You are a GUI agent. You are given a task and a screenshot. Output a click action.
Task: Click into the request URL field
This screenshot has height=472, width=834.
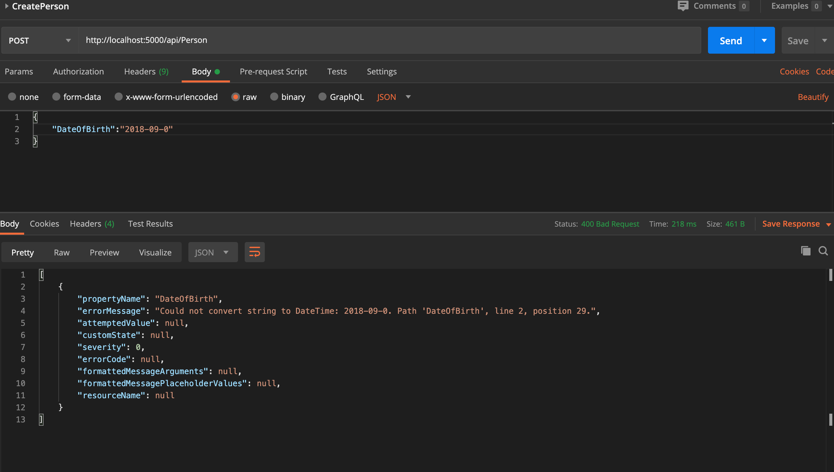click(389, 40)
